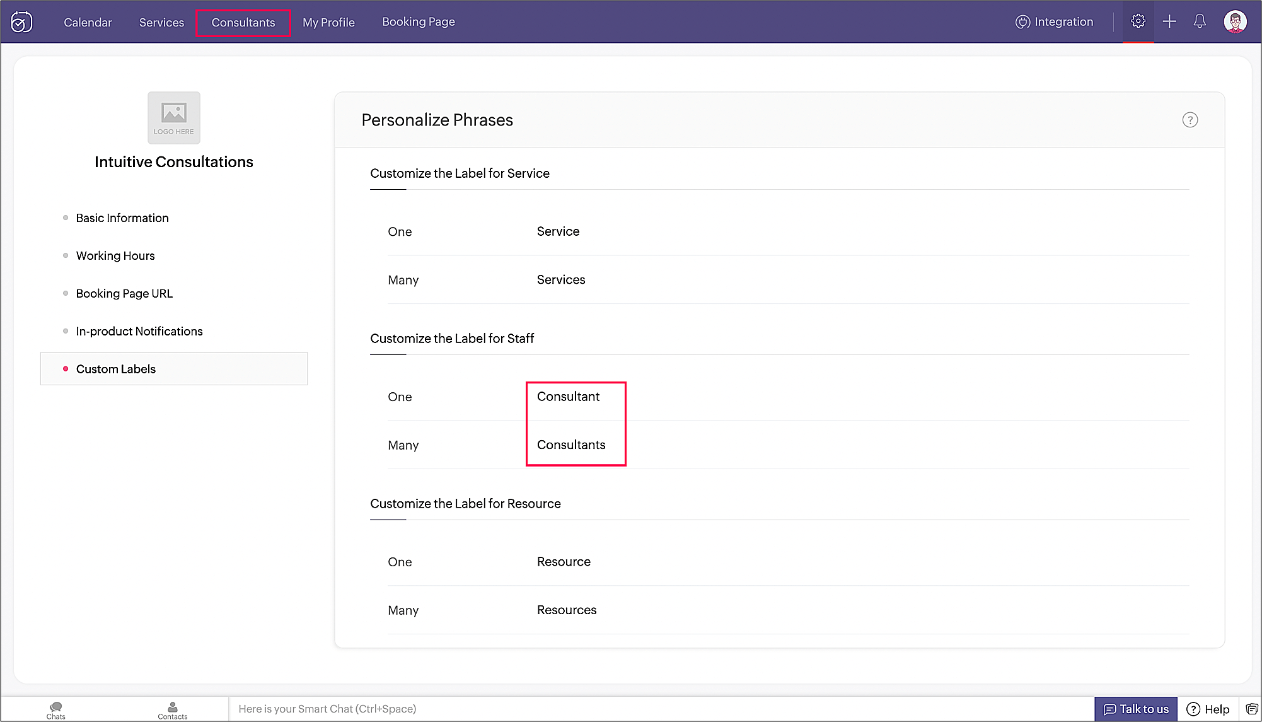Edit the plural Services label value

pos(561,279)
